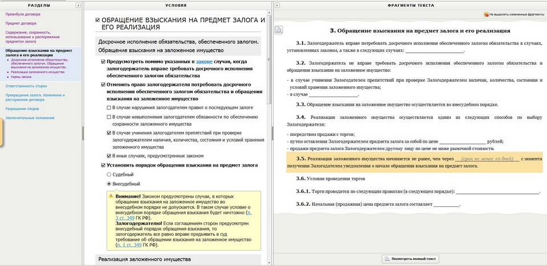The height and width of the screenshot is (266, 547).
Task: Click the price blank before 'рублей'
Action: point(463,142)
